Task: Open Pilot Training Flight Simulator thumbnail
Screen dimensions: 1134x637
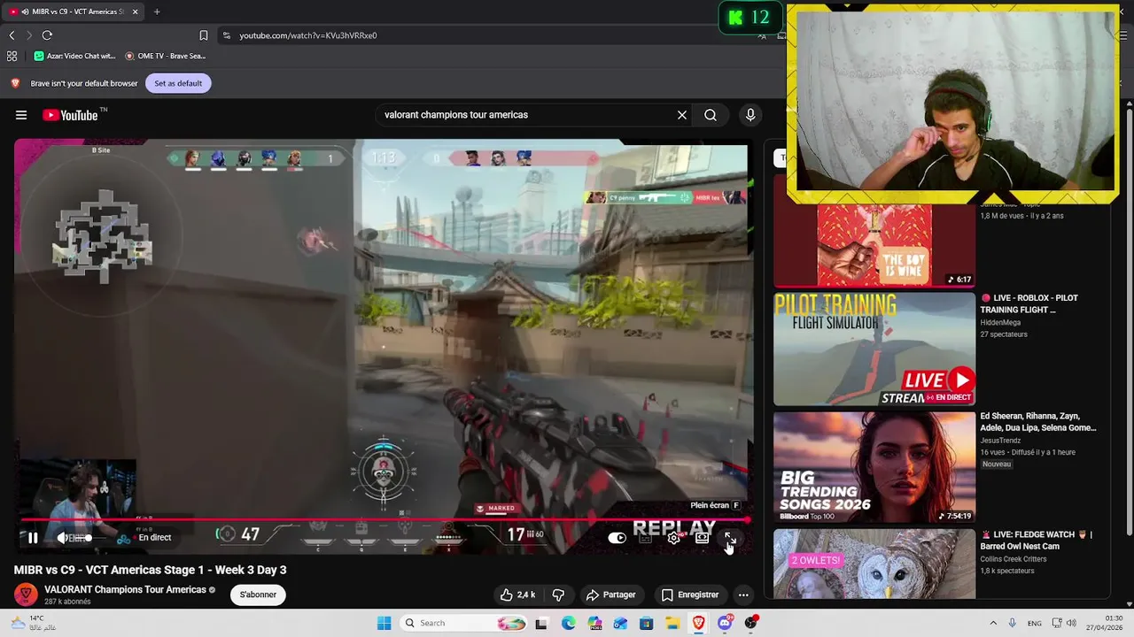Action: click(x=874, y=349)
